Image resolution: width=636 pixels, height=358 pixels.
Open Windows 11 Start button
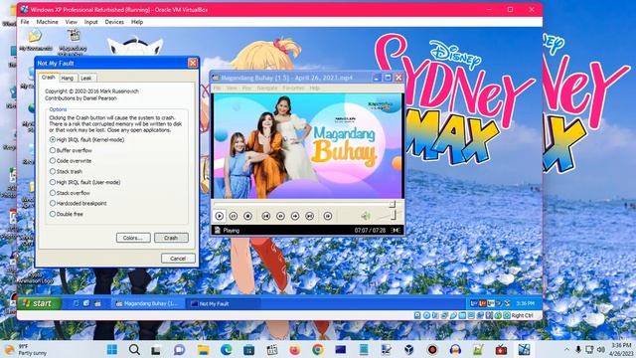[112, 349]
